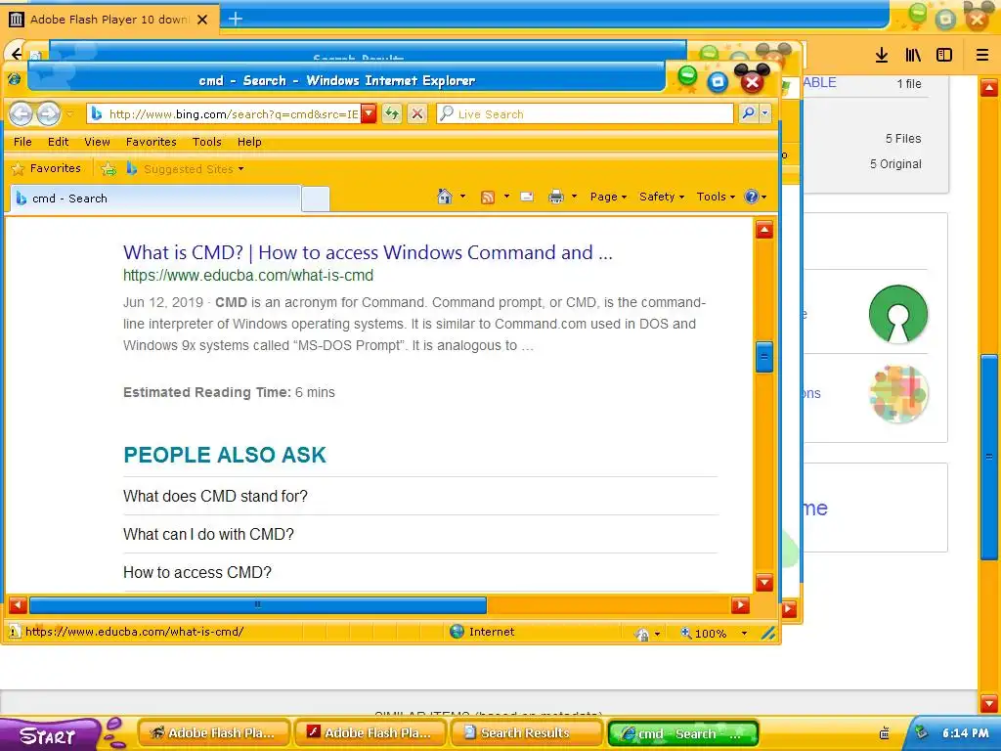This screenshot has height=751, width=1001.
Task: Expand What does CMD stand for? question
Action: [x=215, y=496]
